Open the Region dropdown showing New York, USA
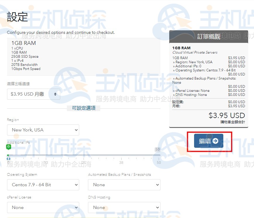The height and width of the screenshot is (218, 254). tap(43, 130)
